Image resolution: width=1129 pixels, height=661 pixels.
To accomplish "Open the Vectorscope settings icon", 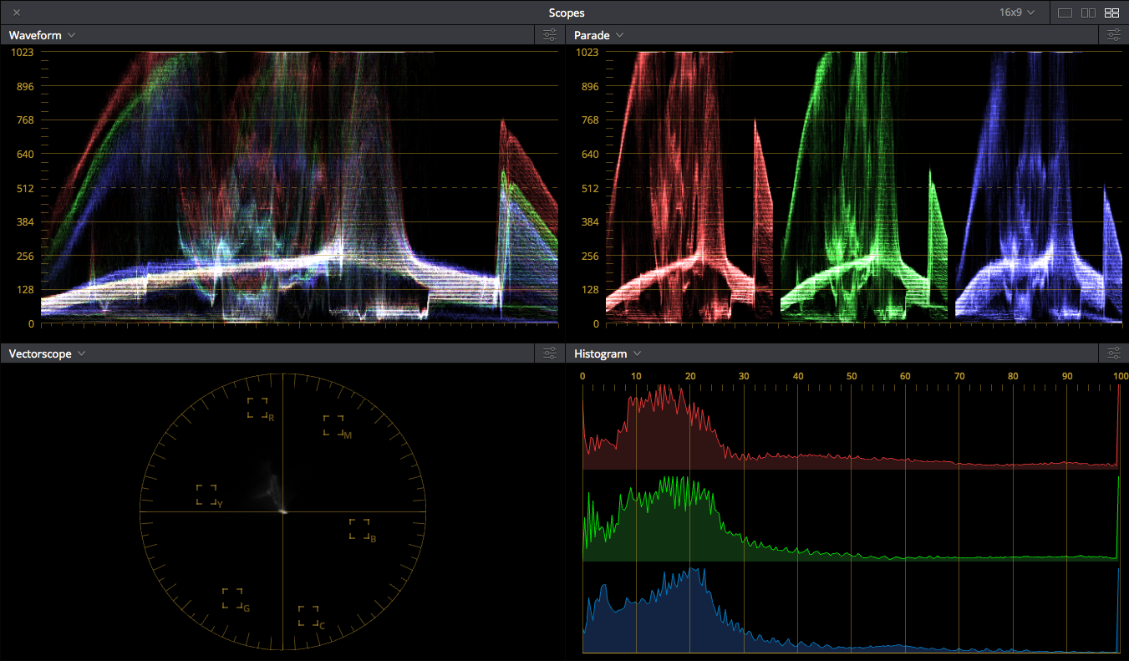I will coord(550,353).
